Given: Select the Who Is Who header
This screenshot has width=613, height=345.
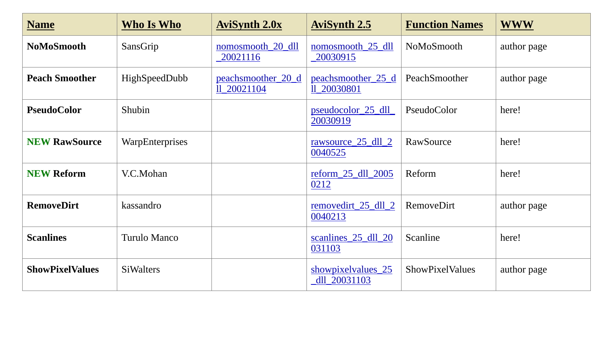Looking at the screenshot, I should (151, 25).
